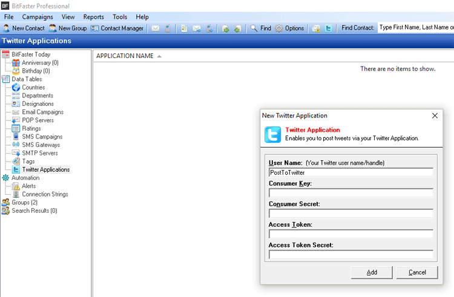Click the envelope email icon in toolbar

tap(156, 28)
